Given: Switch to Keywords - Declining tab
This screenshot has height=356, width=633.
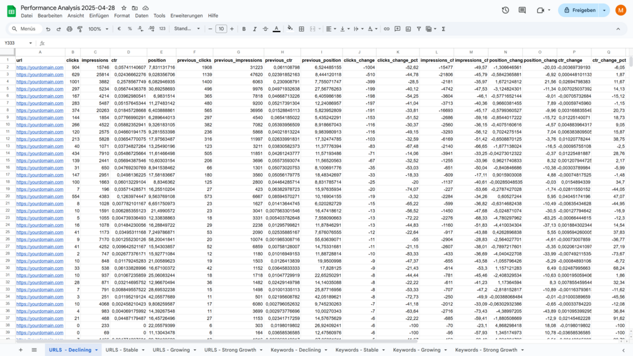Looking at the screenshot, I should (299, 350).
